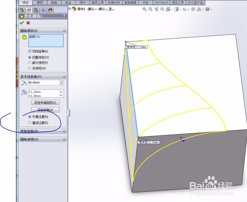The height and width of the screenshot is (202, 247).
Task: Click the View Settings monitor icon
Action: click(x=207, y=9)
